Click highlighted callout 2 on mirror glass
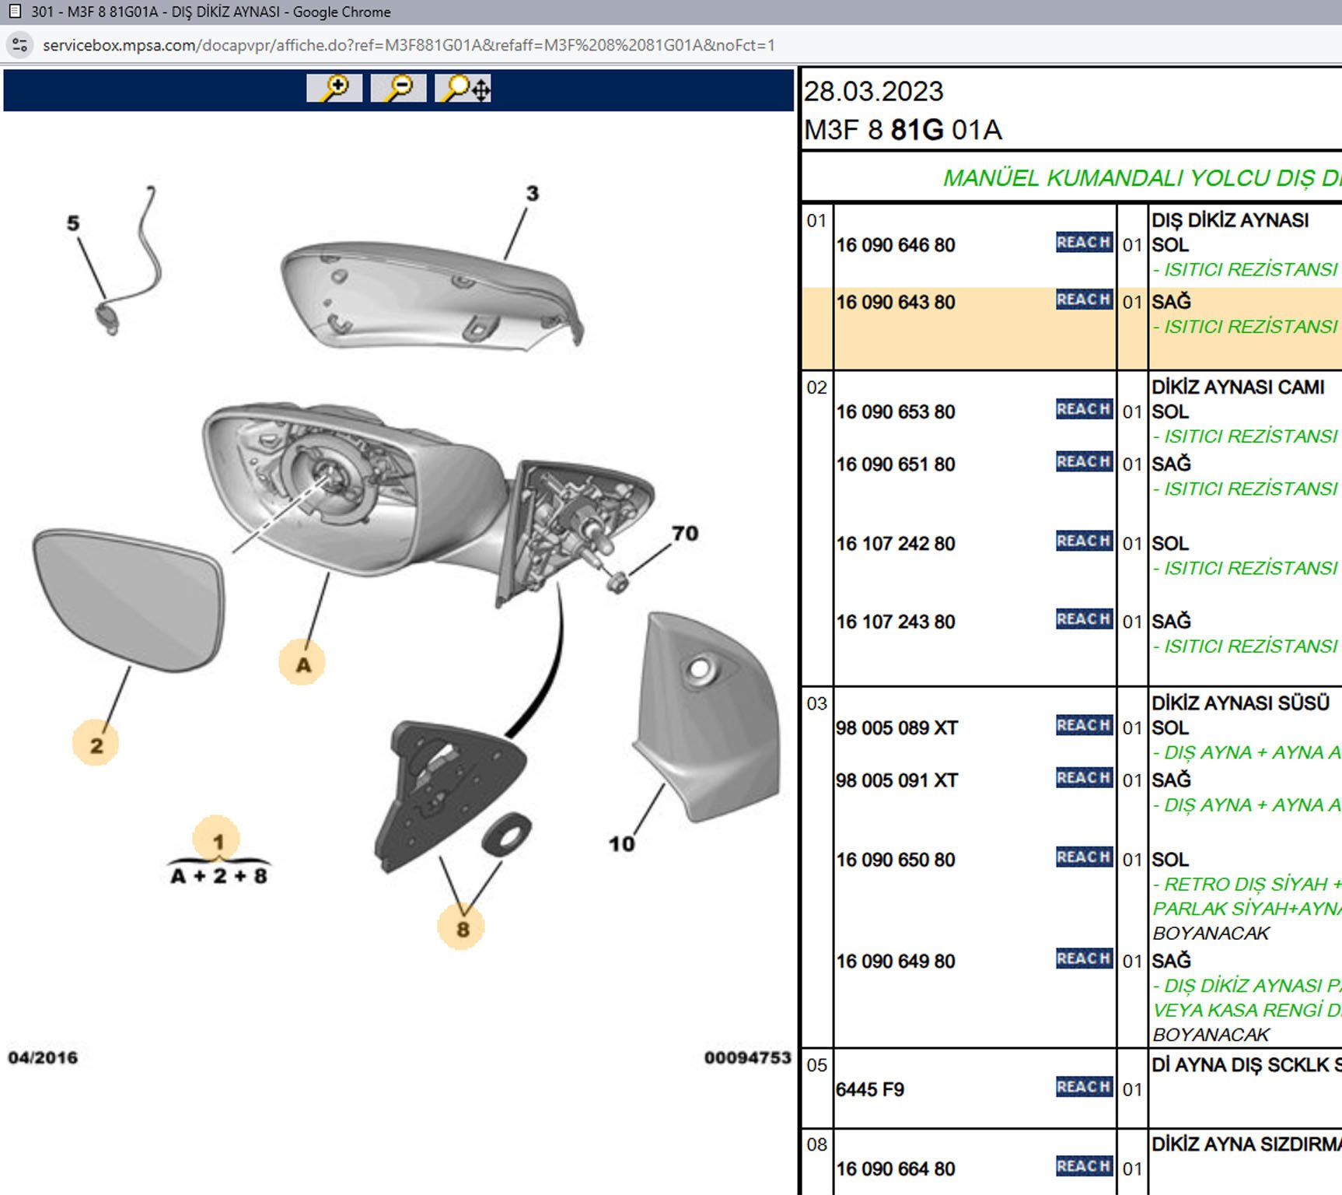 tap(96, 745)
